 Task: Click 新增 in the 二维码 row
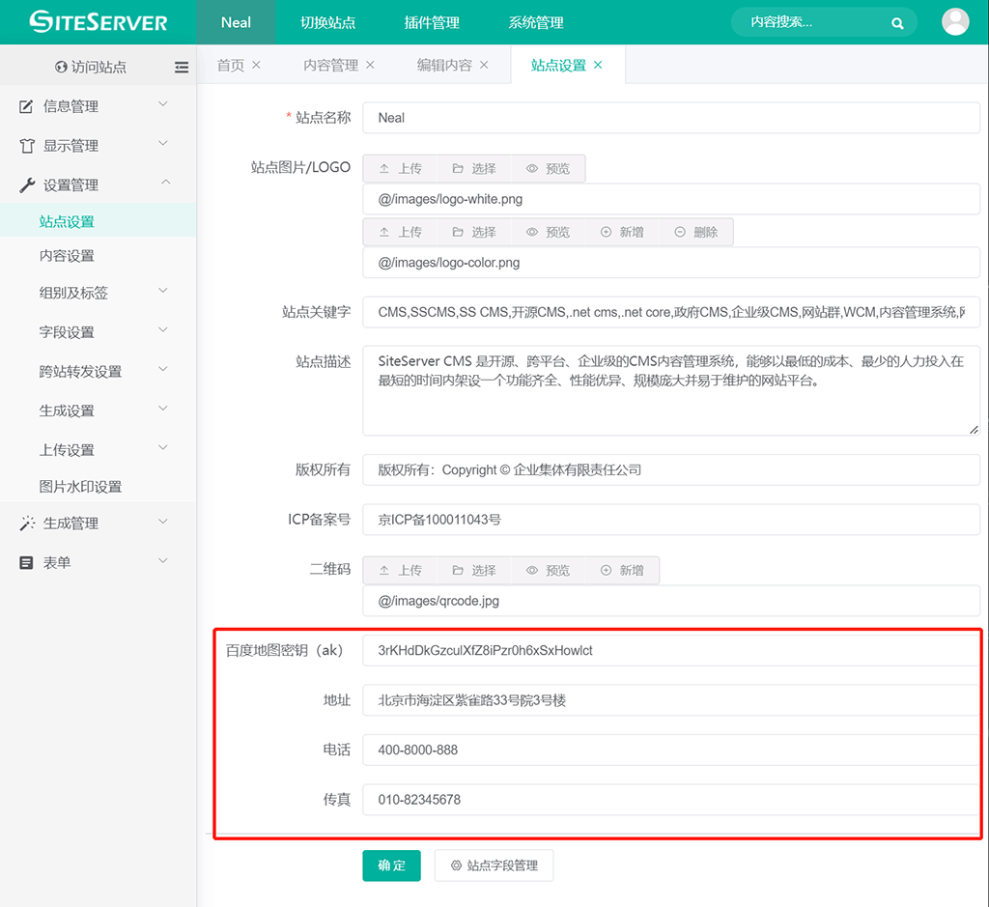tap(622, 570)
